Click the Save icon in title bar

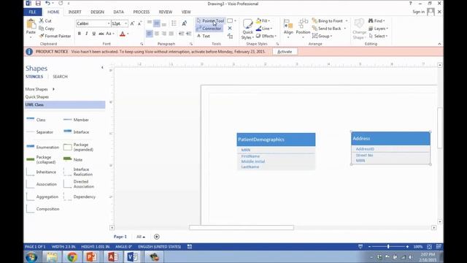38,3
